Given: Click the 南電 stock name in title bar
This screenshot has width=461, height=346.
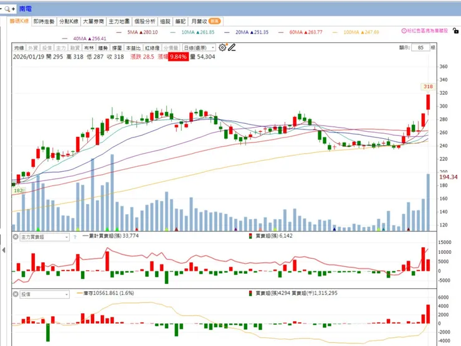Looking at the screenshot, I should pyautogui.click(x=26, y=9).
